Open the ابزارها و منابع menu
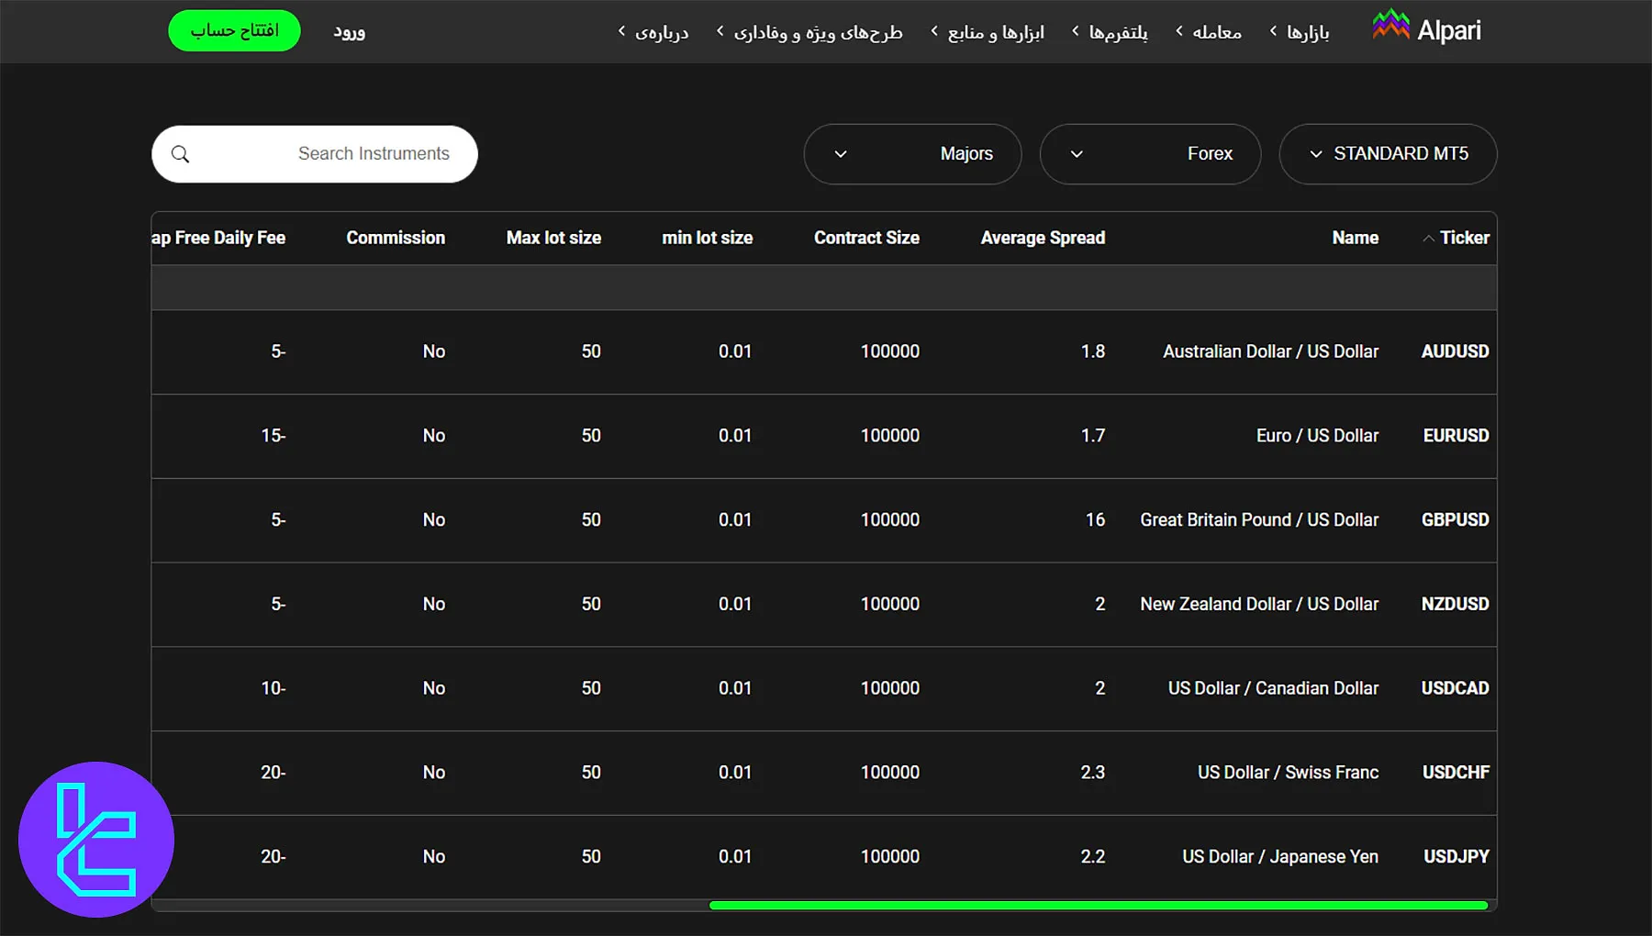The height and width of the screenshot is (936, 1652). coord(988,32)
